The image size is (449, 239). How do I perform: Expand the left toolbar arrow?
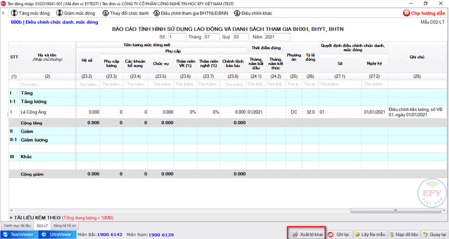(x=3, y=13)
